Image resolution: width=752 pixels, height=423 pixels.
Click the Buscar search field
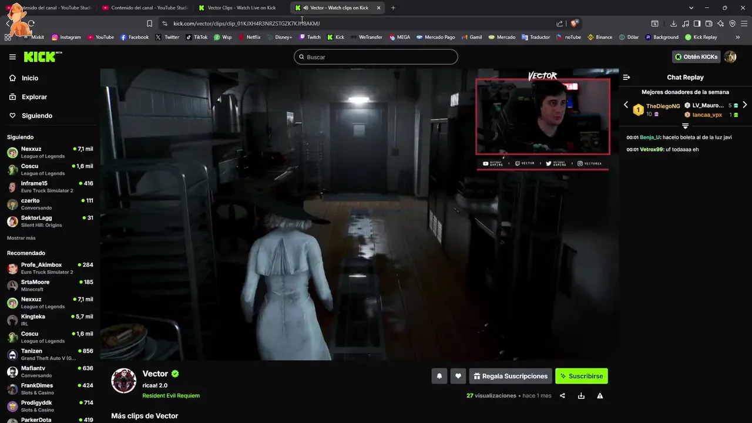tap(376, 57)
